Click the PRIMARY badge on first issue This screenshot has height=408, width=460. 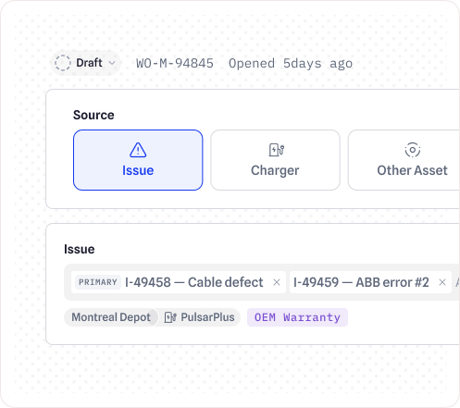point(98,282)
